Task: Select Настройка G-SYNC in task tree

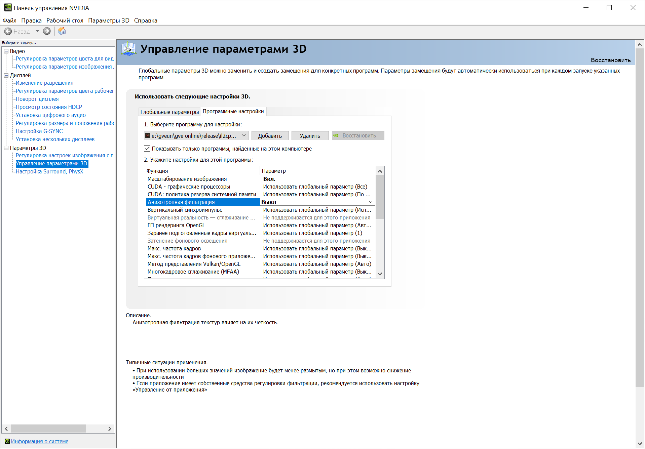Action: point(39,131)
